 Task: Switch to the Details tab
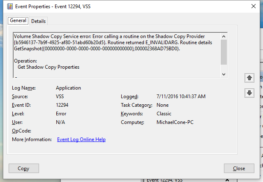pos(39,21)
